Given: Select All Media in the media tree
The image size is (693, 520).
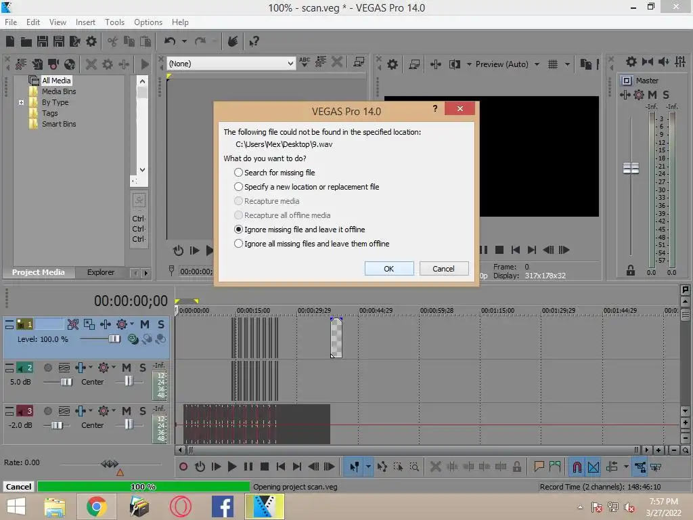Looking at the screenshot, I should point(56,81).
